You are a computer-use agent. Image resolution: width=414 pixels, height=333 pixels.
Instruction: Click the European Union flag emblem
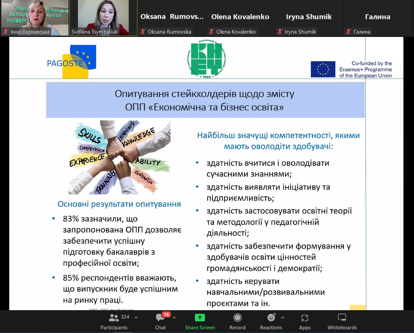click(x=323, y=69)
